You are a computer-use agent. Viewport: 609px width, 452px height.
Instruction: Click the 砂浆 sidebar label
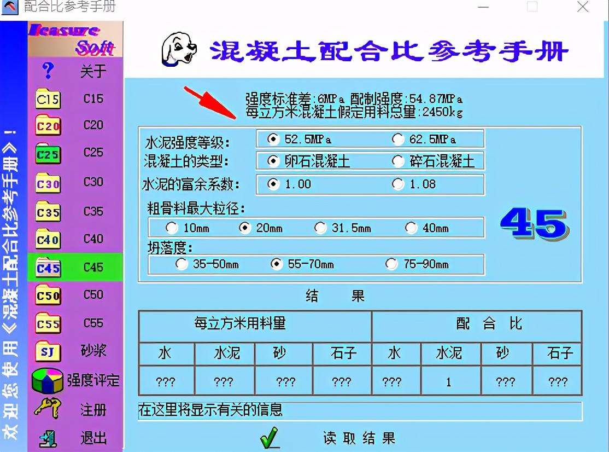pyautogui.click(x=93, y=351)
